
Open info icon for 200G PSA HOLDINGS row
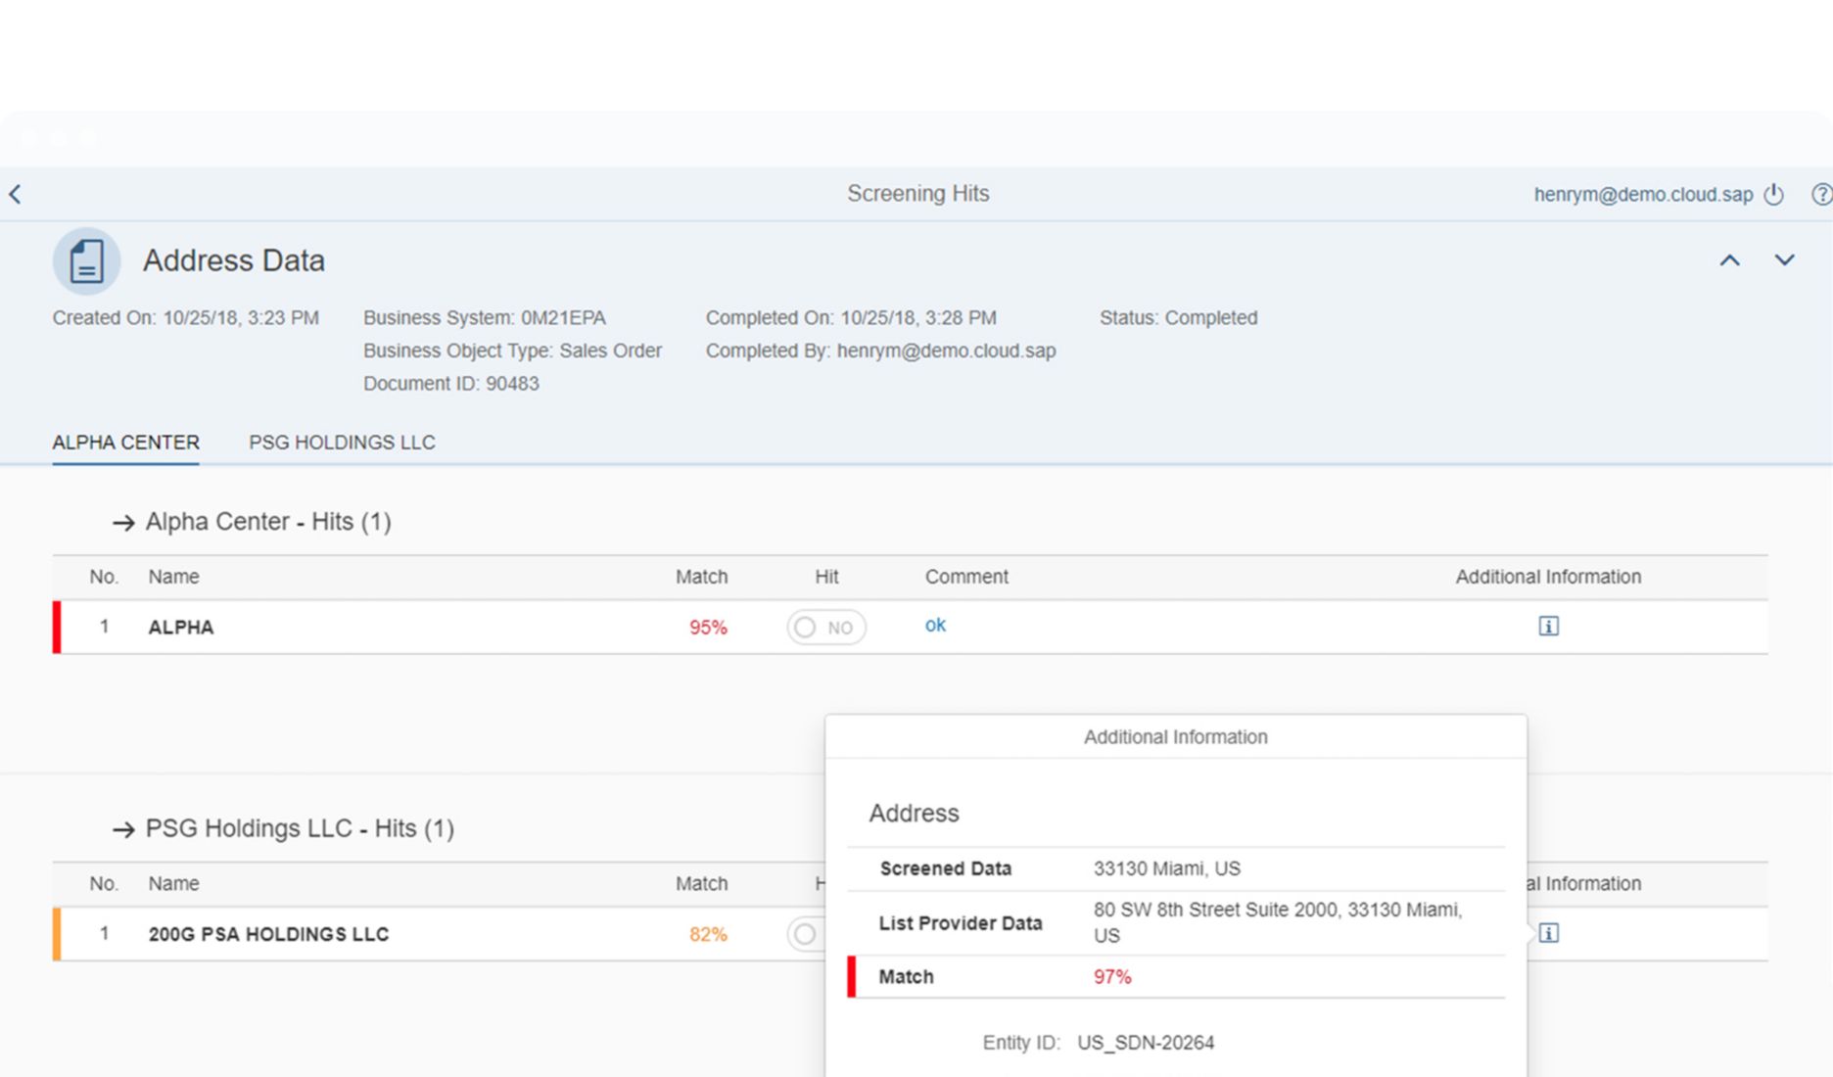pos(1548,933)
